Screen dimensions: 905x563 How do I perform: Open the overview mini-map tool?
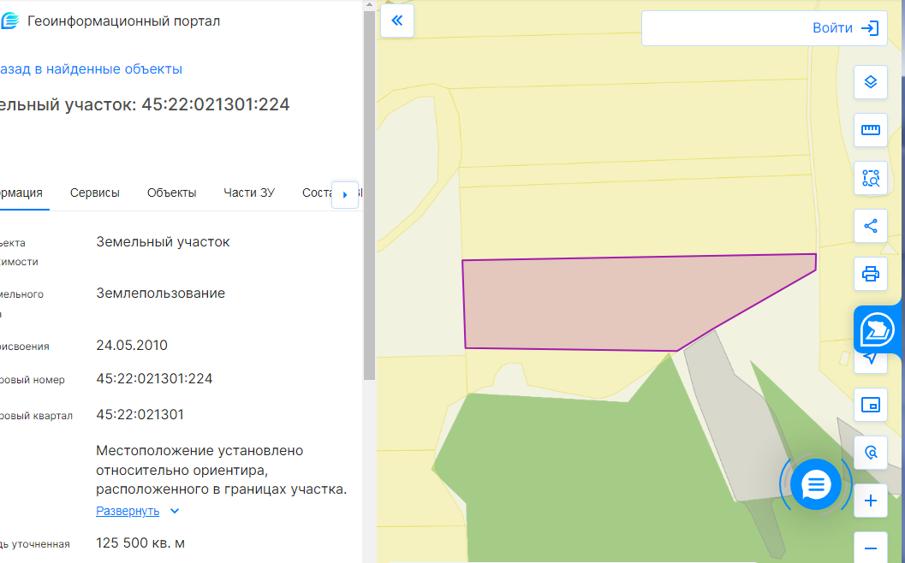point(871,405)
